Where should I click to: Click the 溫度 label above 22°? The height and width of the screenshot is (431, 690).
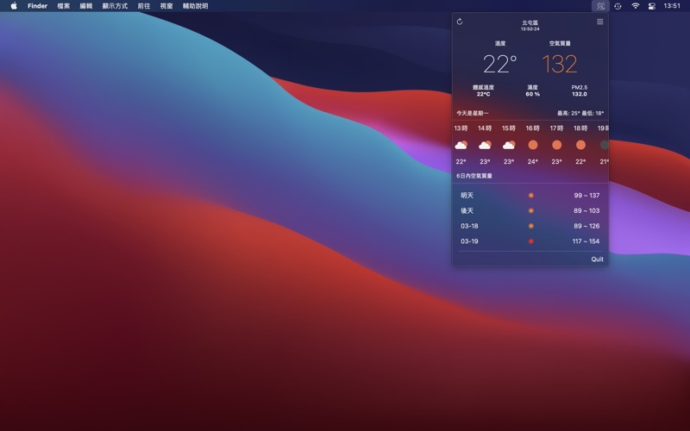pyautogui.click(x=500, y=43)
